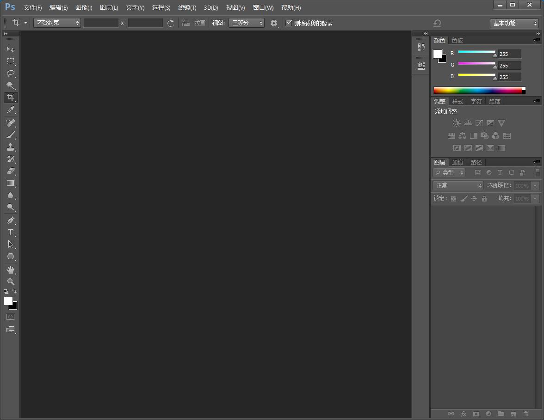Select the Gradient tool

pyautogui.click(x=10, y=183)
